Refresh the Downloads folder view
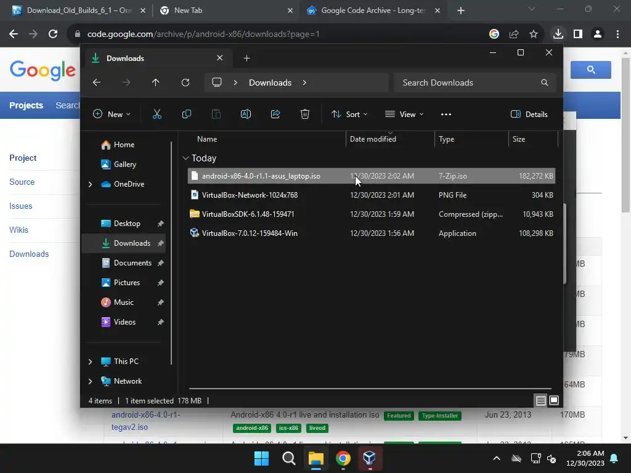This screenshot has height=473, width=631. pyautogui.click(x=185, y=83)
